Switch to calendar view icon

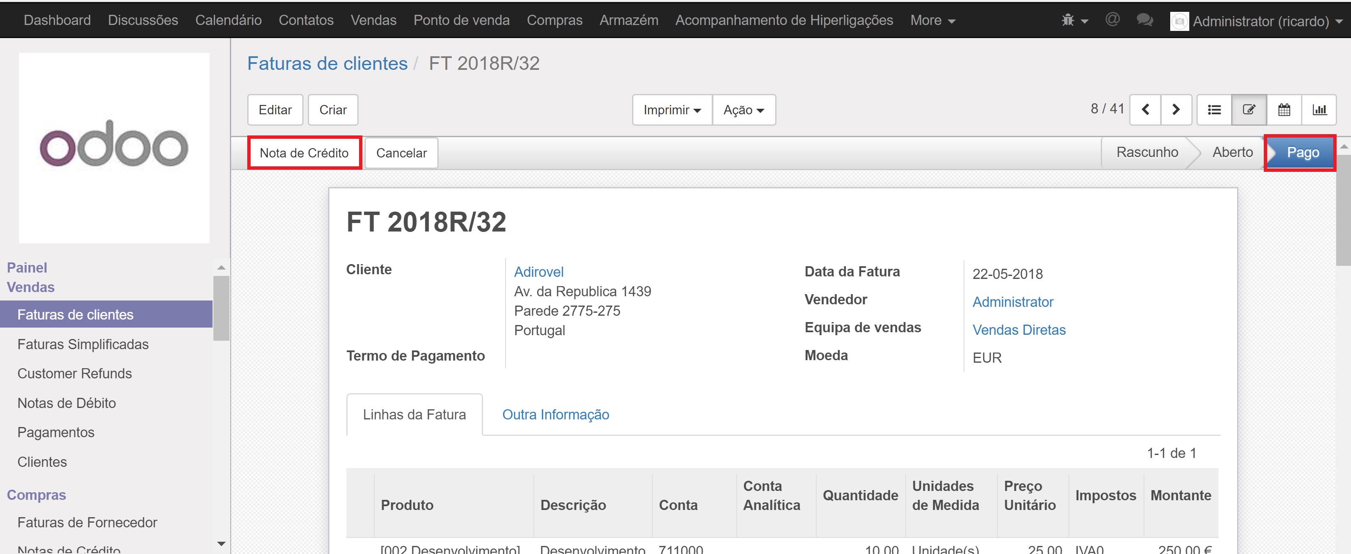click(1284, 110)
